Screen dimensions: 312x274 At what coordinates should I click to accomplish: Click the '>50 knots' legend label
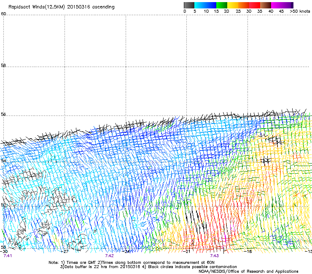click(x=300, y=11)
